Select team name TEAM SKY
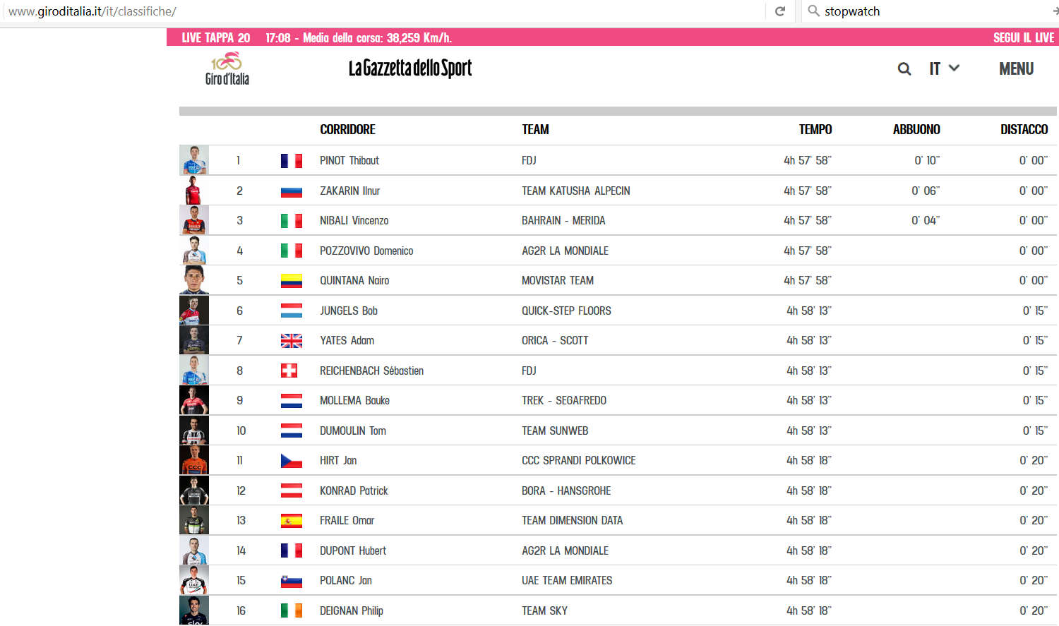The image size is (1059, 626). coord(545,610)
